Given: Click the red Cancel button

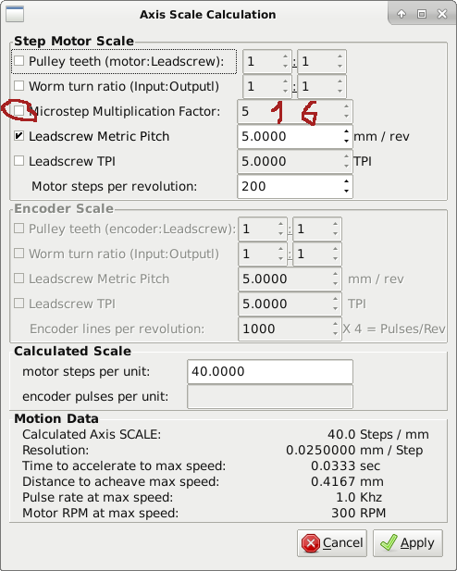Looking at the screenshot, I should pos(332,543).
